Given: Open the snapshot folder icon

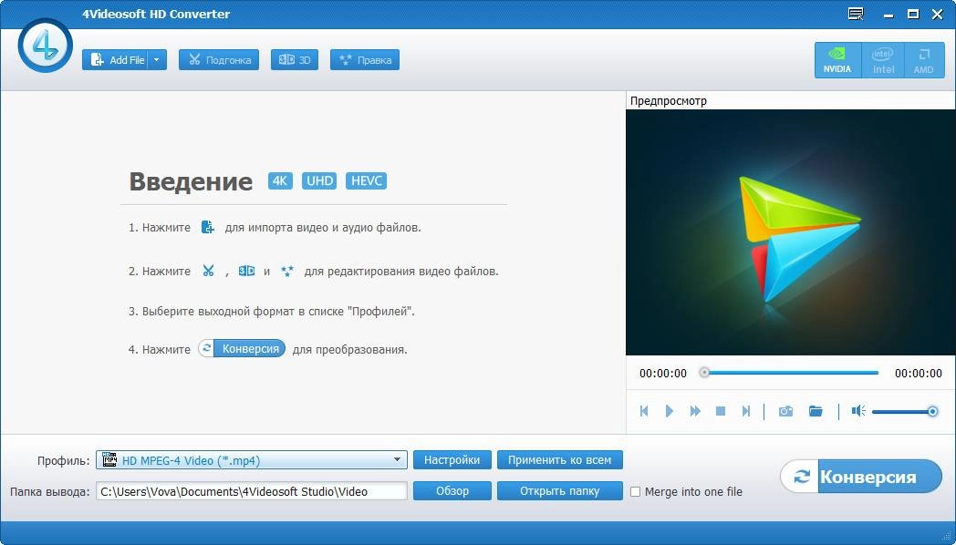Looking at the screenshot, I should click(x=816, y=411).
